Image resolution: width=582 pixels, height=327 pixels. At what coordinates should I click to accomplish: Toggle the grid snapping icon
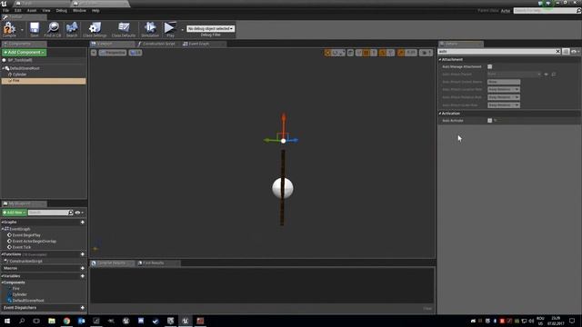click(366, 53)
